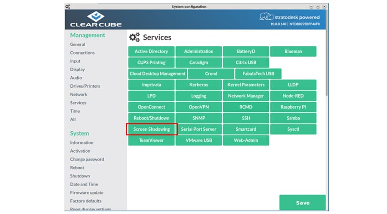
Task: Select the Samba service button
Action: point(293,118)
